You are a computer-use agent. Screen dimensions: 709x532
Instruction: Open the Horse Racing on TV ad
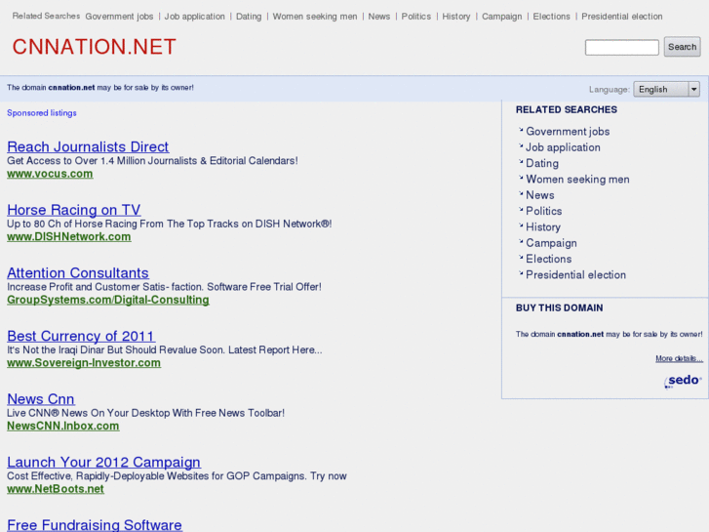click(74, 210)
